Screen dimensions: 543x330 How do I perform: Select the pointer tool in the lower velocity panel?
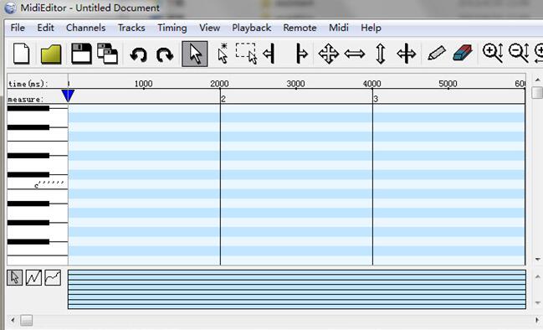tap(14, 278)
